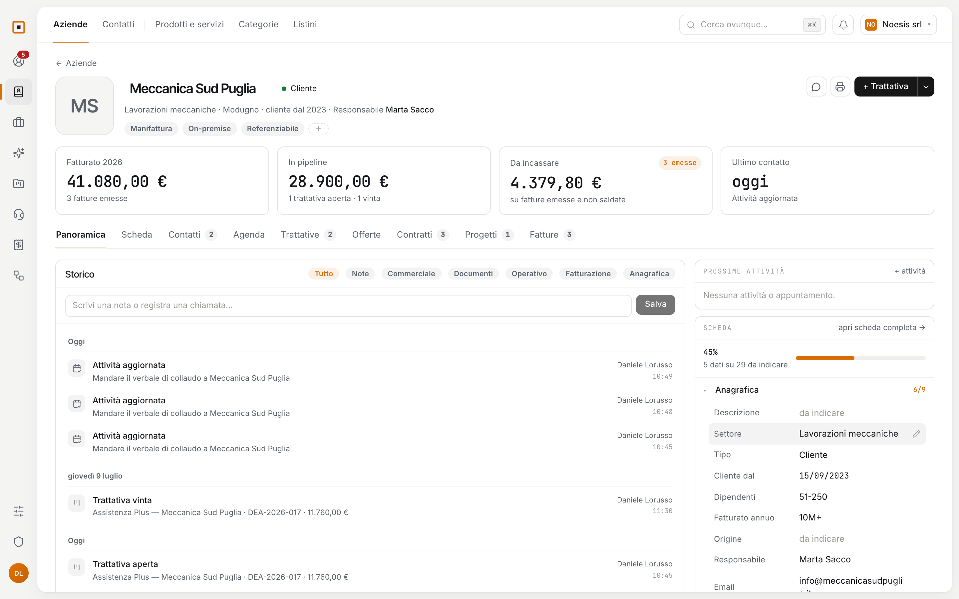This screenshot has width=959, height=599.
Task: Switch to the Scheda tab
Action: [136, 235]
